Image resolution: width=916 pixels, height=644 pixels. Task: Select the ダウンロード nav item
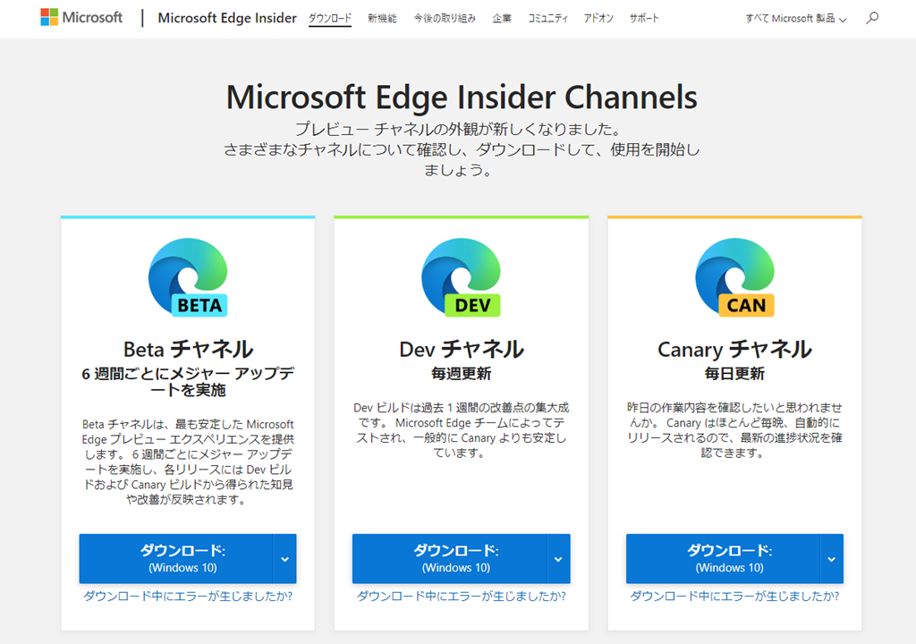[330, 18]
